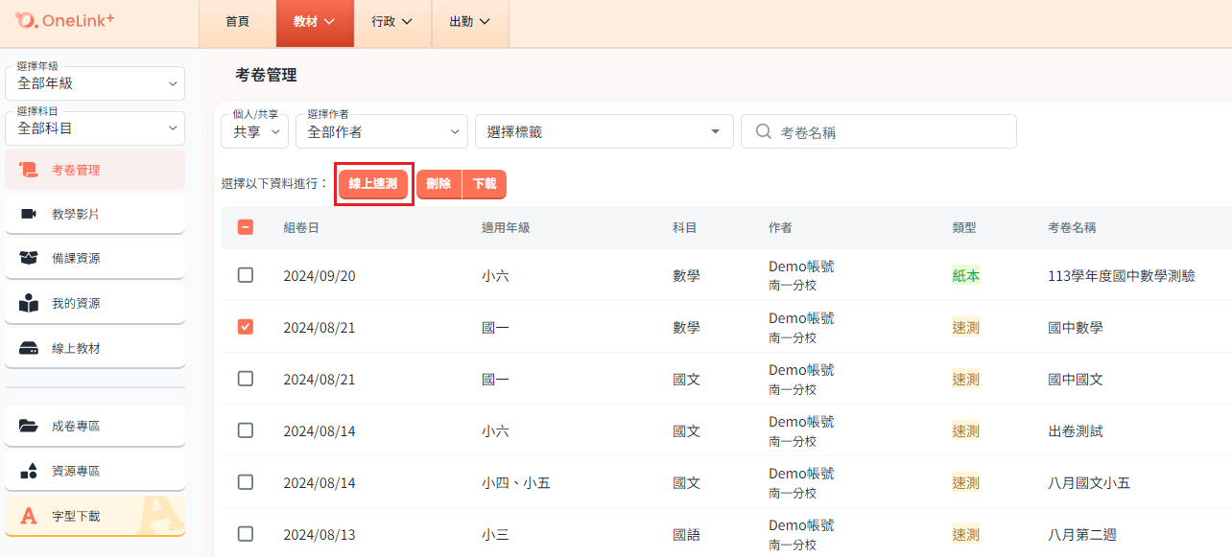
Task: Click the 考卷管理 page title
Action: [x=266, y=74]
